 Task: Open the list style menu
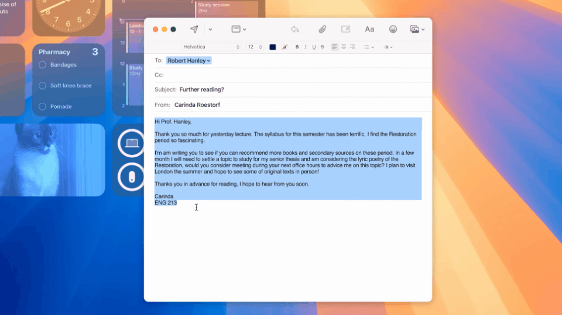[369, 47]
